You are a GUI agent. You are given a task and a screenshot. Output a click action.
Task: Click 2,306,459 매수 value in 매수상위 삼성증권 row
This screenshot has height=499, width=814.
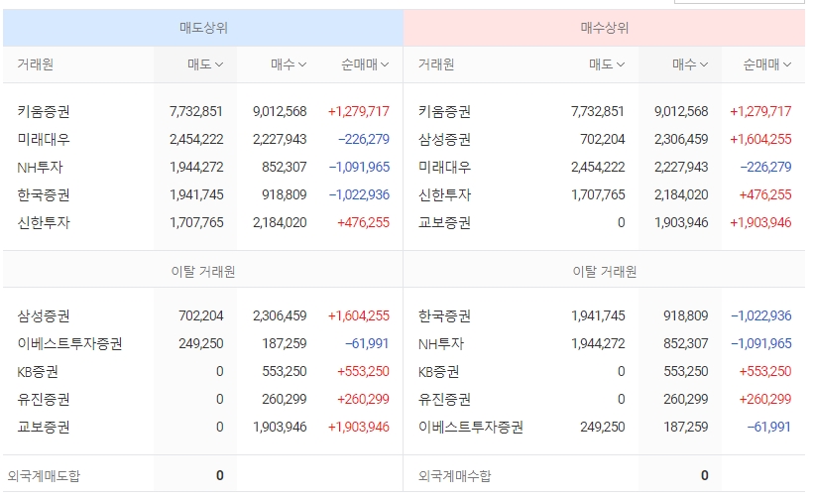click(681, 139)
